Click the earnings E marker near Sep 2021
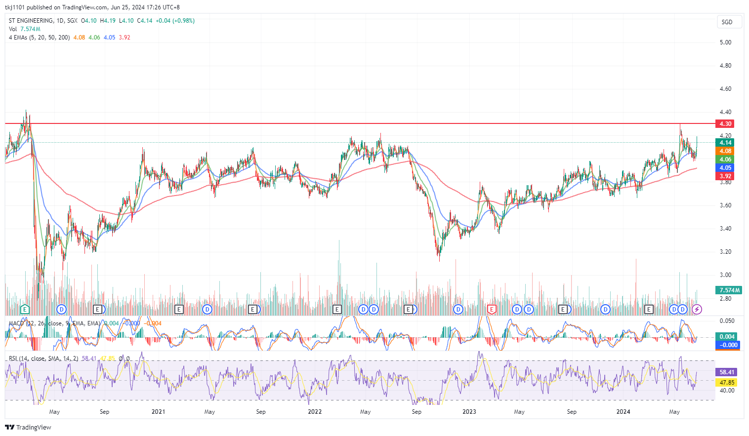The image size is (749, 436). [253, 310]
